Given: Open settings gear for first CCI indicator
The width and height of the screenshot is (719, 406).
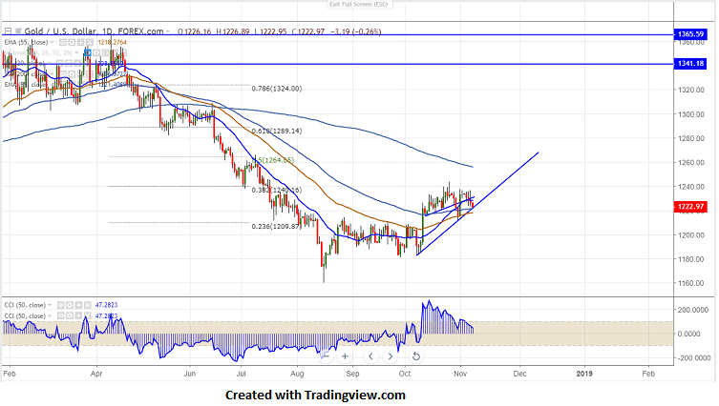Looking at the screenshot, I should tap(70, 305).
